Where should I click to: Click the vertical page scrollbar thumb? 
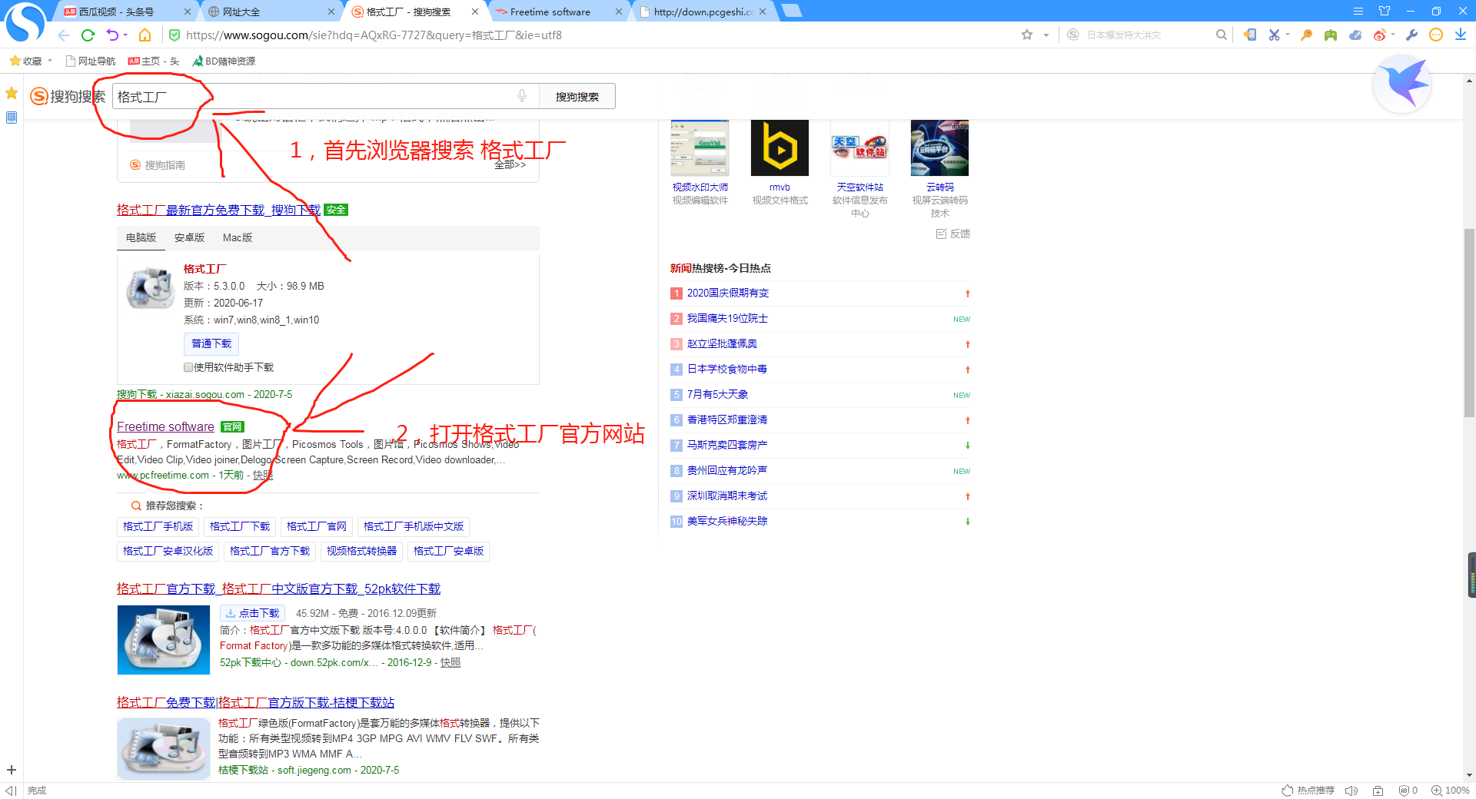tap(1469, 323)
